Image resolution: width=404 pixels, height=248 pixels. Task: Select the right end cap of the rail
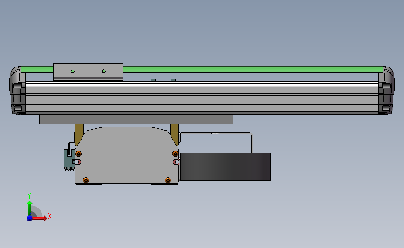pos(386,90)
